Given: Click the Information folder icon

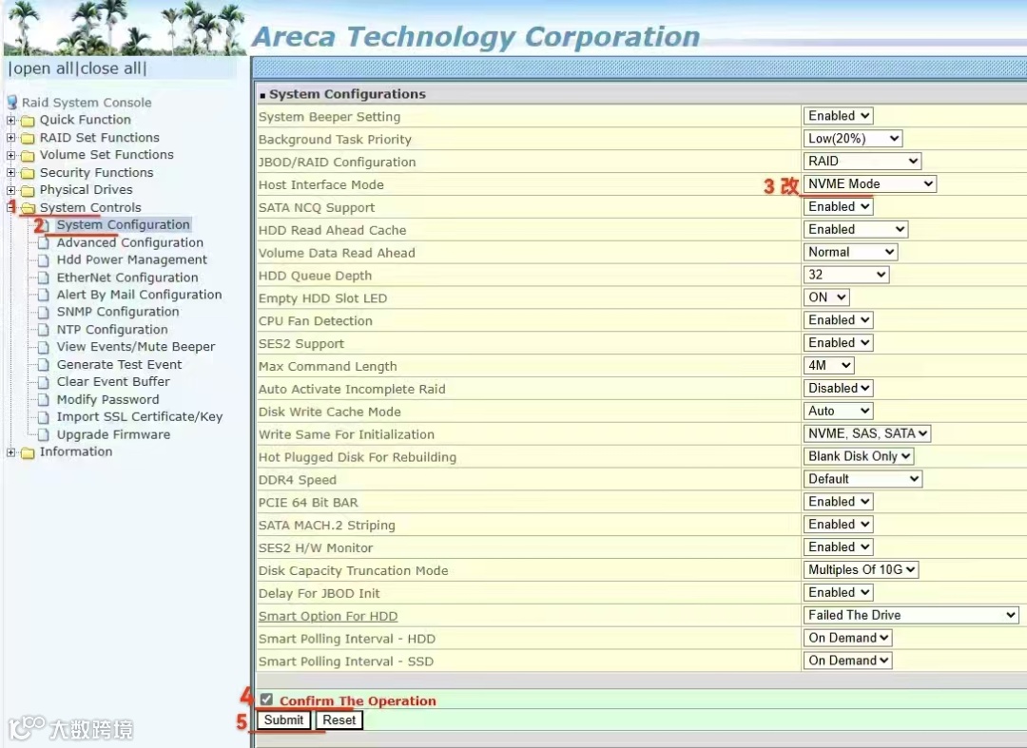Looking at the screenshot, I should pos(28,452).
